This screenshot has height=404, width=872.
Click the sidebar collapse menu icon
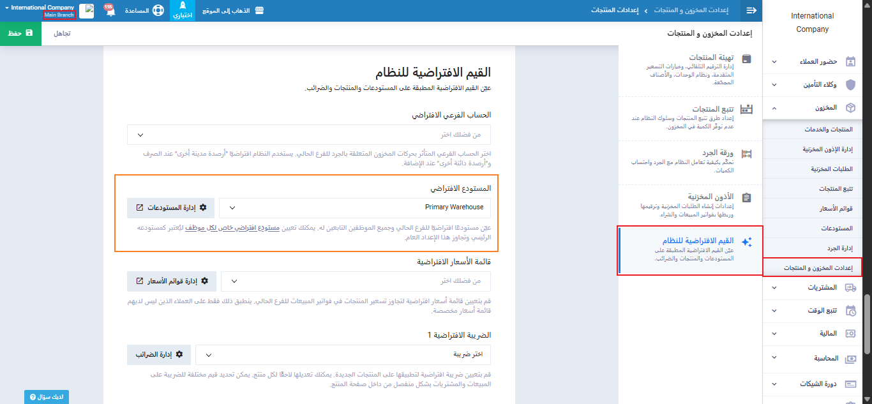click(x=751, y=11)
